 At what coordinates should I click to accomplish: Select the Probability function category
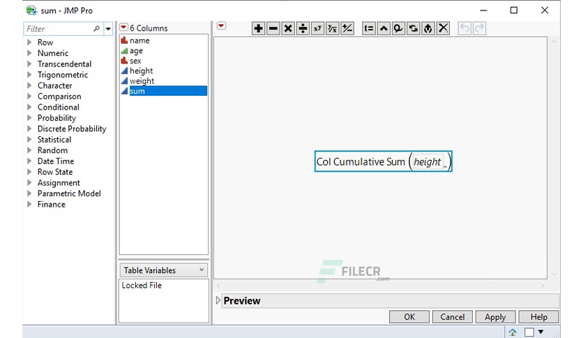pyautogui.click(x=56, y=118)
